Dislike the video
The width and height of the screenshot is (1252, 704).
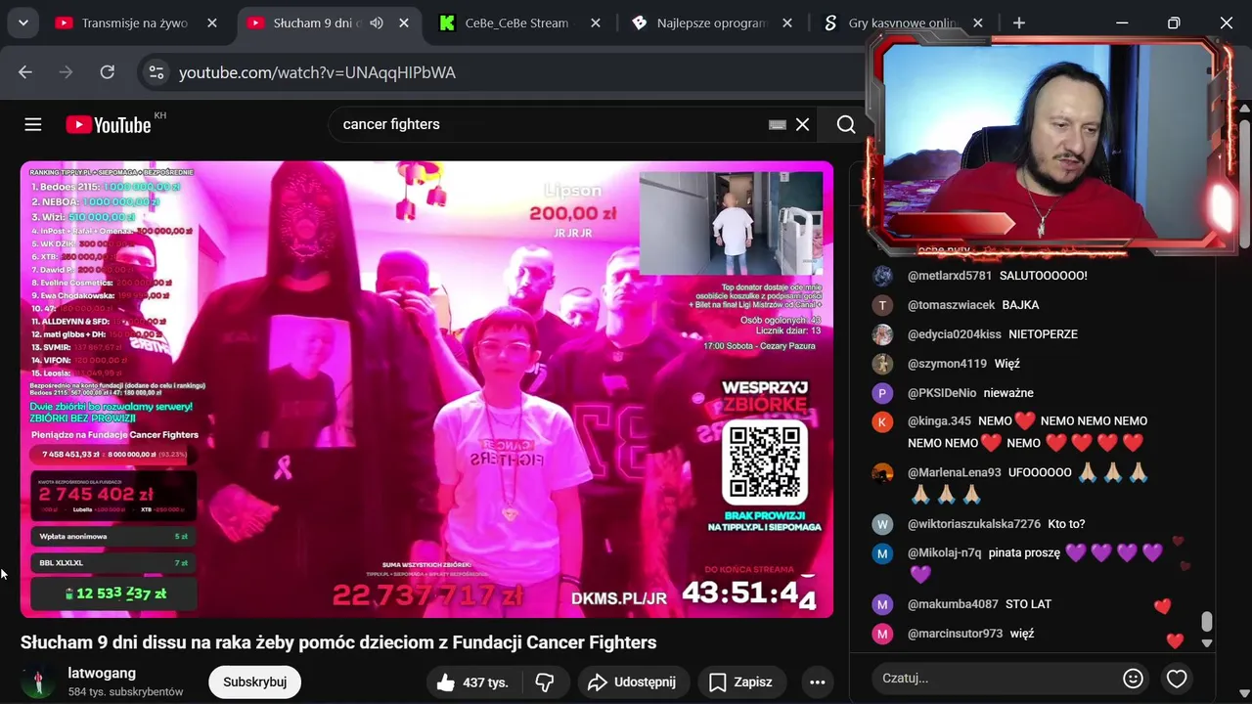click(545, 682)
